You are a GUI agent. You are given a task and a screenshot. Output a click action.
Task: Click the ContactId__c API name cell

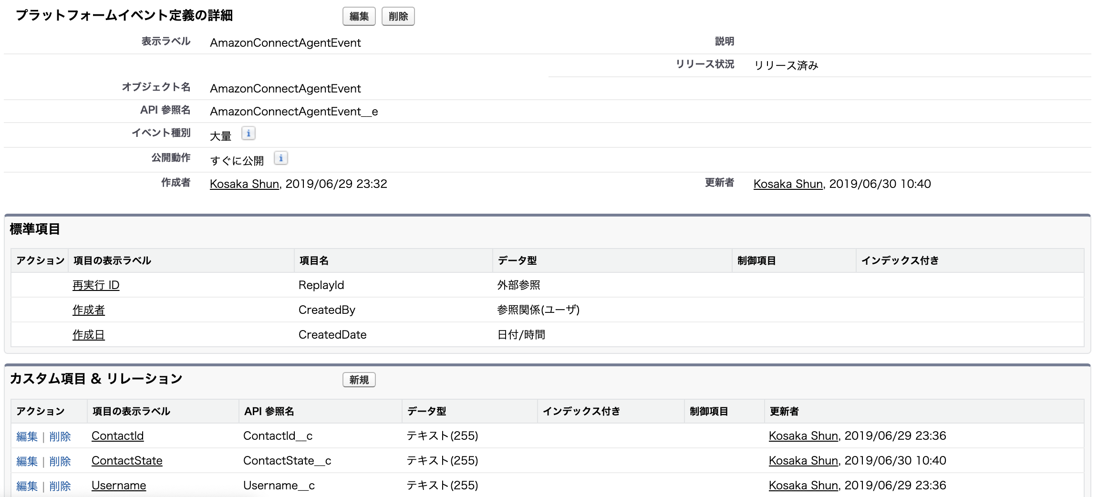pyautogui.click(x=278, y=435)
